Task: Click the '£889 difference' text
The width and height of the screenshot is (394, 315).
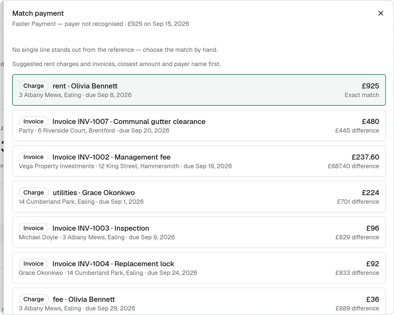Action: click(x=357, y=308)
